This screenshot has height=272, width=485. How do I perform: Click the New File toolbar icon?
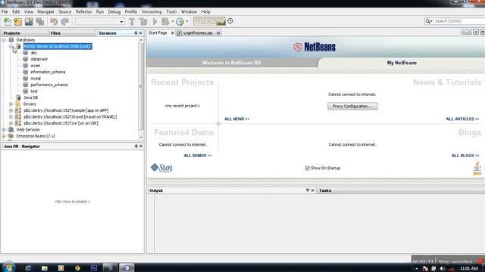click(8, 22)
